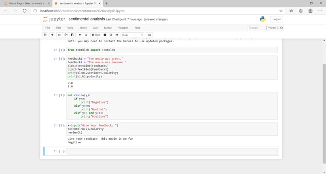Open browser Collections icon
This screenshot has width=326, height=174.
[301, 11]
